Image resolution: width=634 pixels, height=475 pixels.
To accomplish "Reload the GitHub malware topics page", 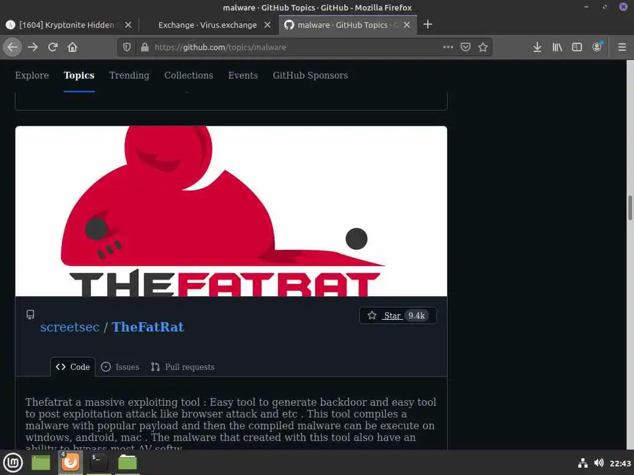I will pyautogui.click(x=53, y=47).
